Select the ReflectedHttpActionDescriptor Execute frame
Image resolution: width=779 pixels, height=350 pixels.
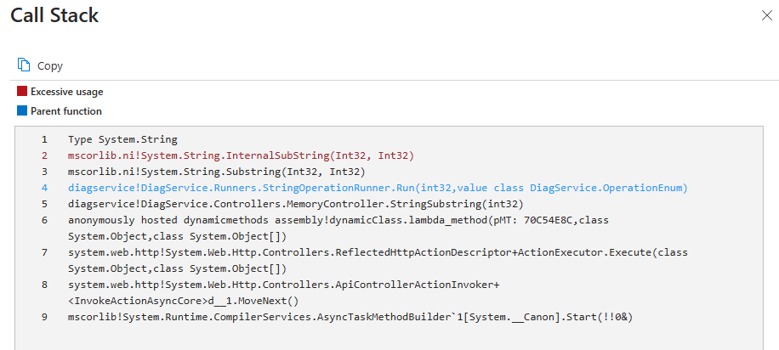378,252
